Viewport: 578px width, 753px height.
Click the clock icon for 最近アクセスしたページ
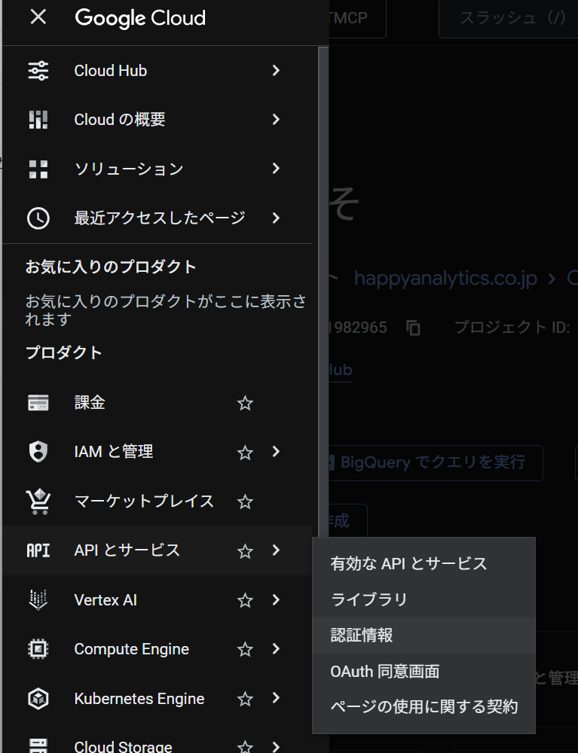(x=38, y=218)
